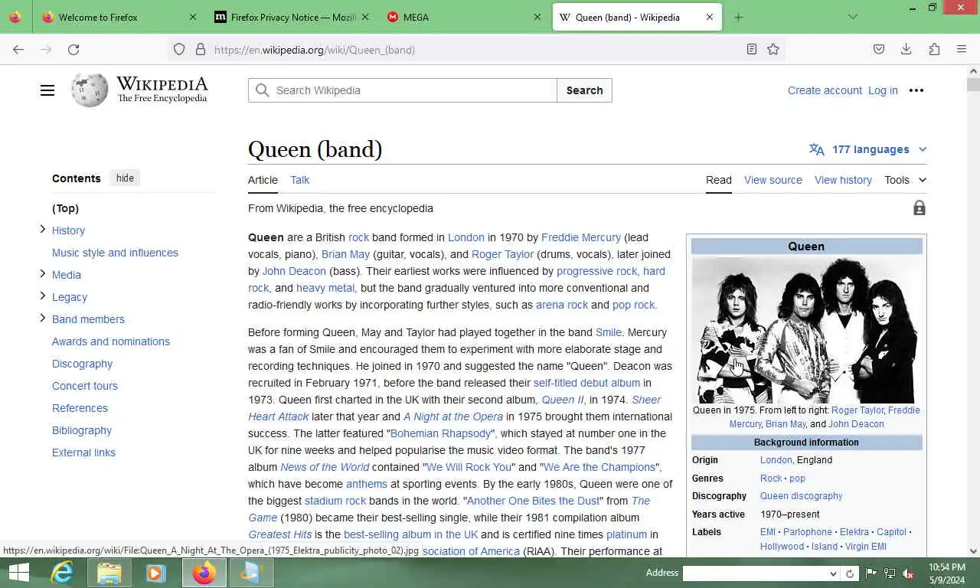Open the Tools dropdown menu

pos(905,180)
